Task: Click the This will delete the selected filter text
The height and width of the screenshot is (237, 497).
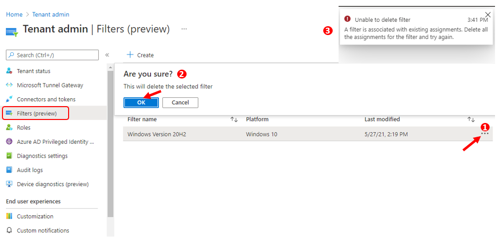Action: (168, 86)
